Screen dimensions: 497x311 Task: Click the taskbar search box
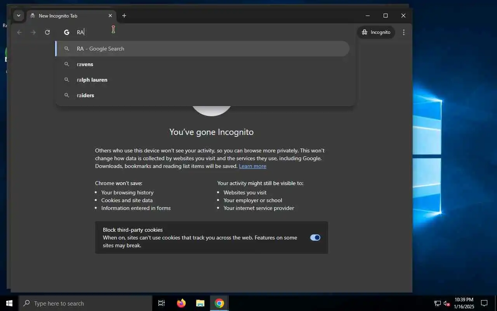tap(85, 303)
